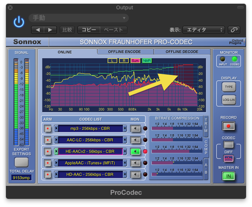The width and height of the screenshot is (252, 207).
Task: Turn off HE-AACv2 monitor speaker
Action: 135,151
